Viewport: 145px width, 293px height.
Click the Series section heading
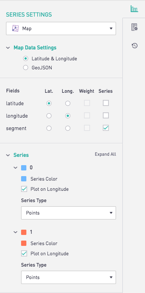coord(21,155)
